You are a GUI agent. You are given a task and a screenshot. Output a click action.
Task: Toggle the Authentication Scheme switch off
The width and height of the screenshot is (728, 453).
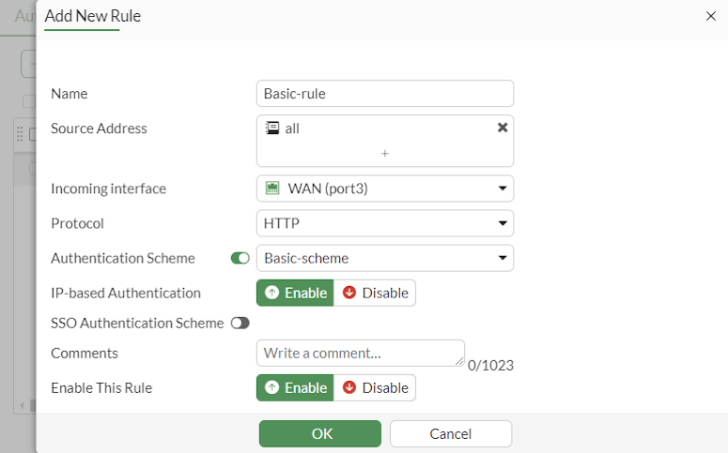[240, 258]
